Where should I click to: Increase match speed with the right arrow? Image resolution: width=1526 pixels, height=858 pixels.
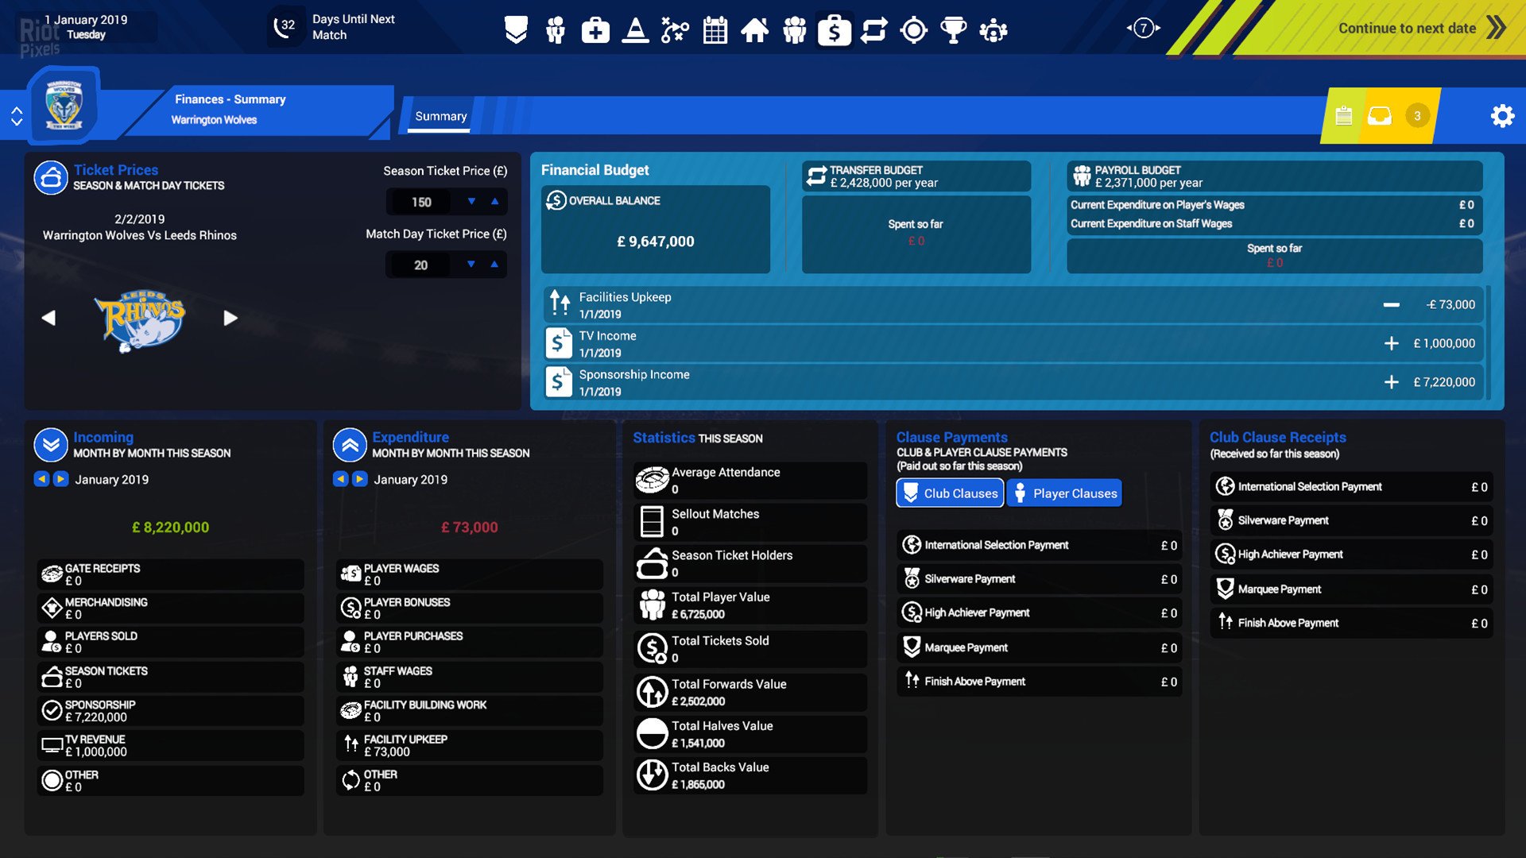click(1156, 26)
